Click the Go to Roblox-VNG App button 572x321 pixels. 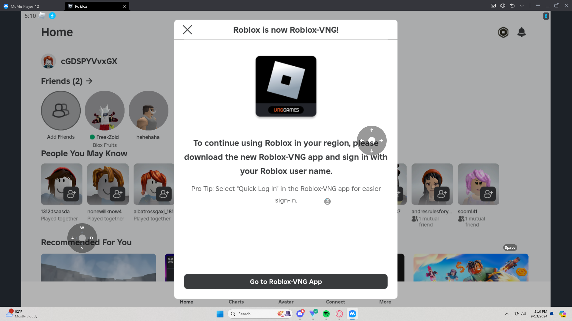286,281
